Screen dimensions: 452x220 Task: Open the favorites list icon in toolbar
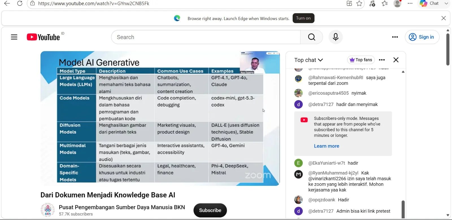coord(385,3)
